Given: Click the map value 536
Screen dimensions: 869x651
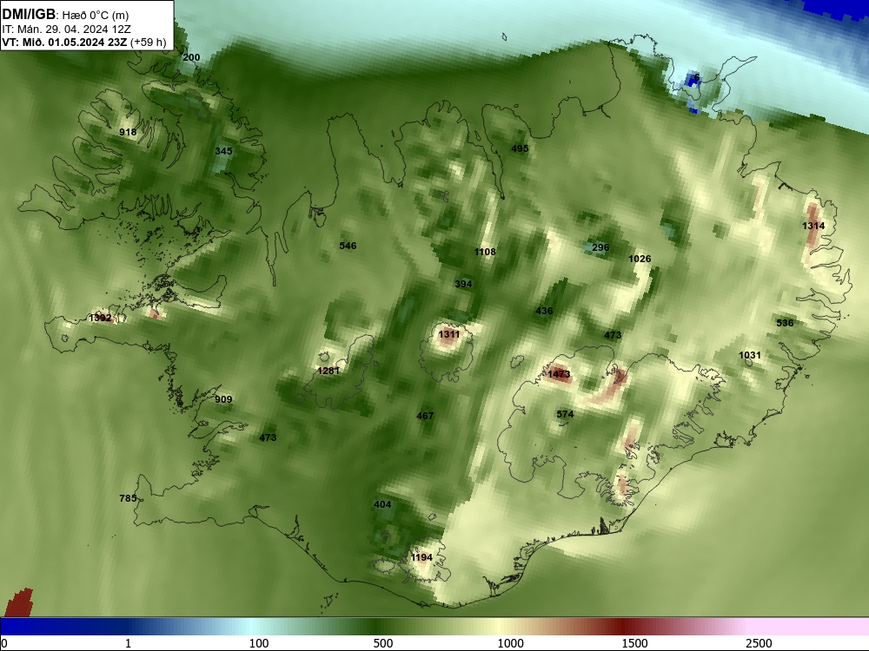Looking at the screenshot, I should [x=785, y=323].
